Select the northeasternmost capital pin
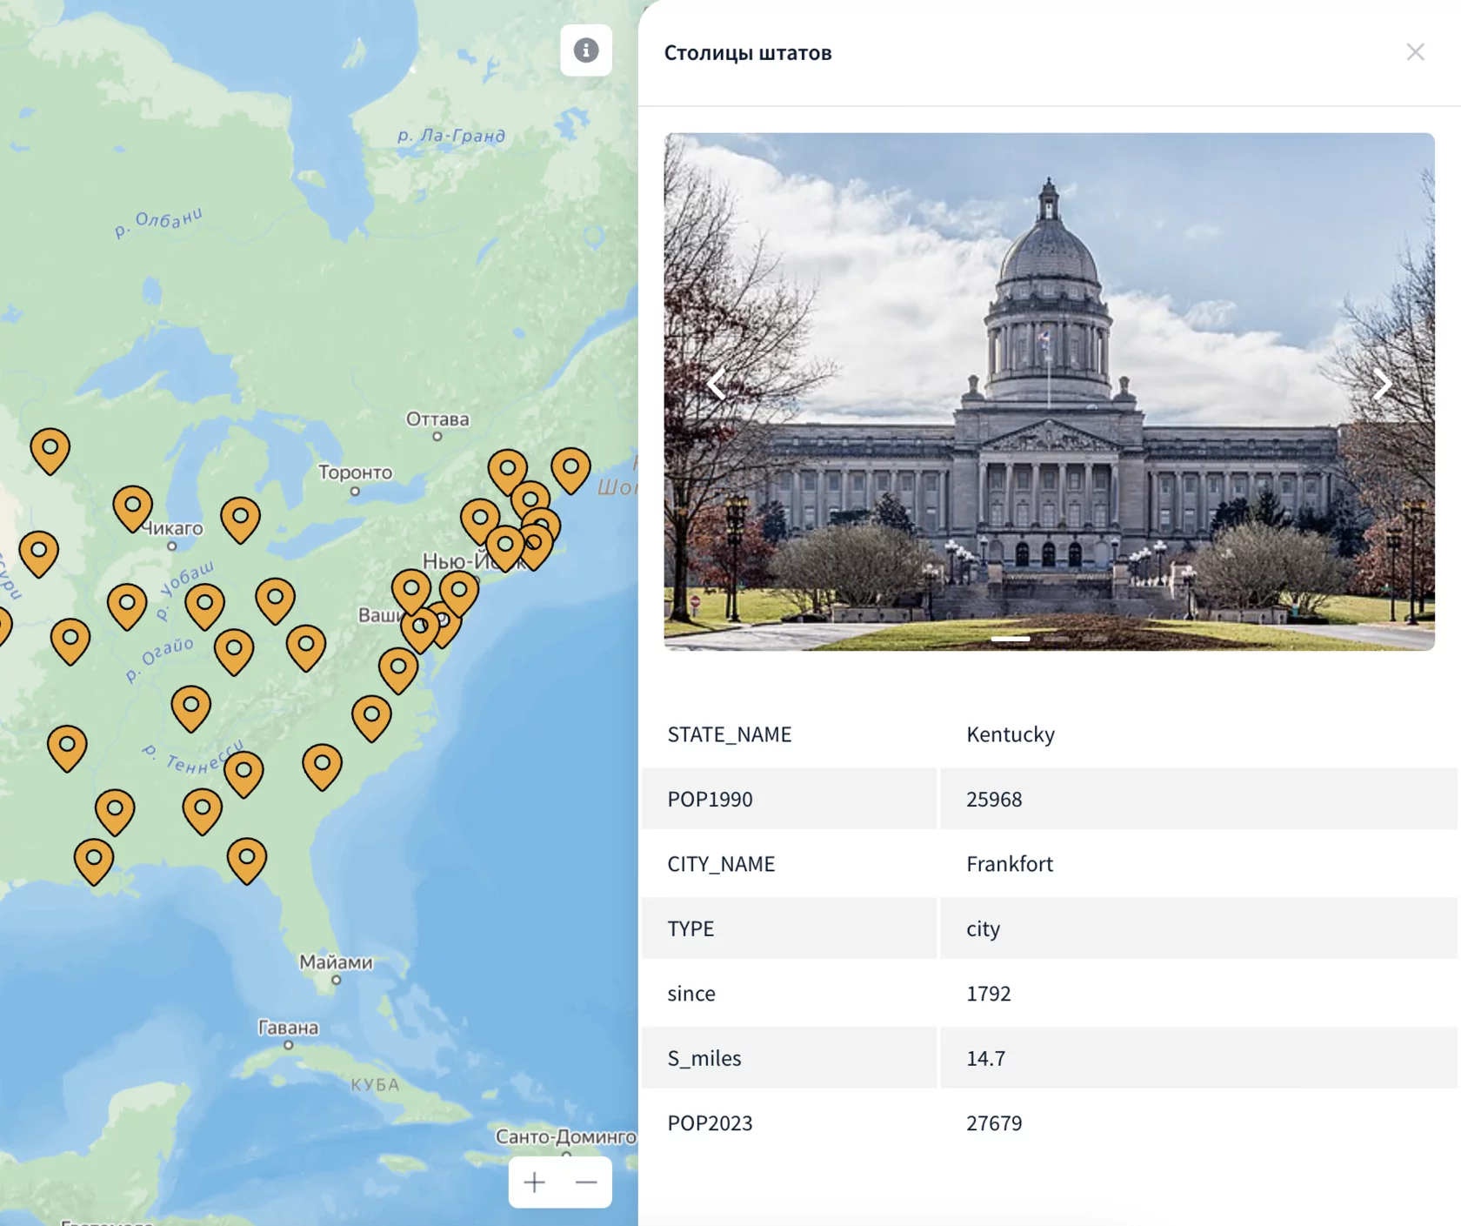This screenshot has height=1226, width=1461. [570, 469]
